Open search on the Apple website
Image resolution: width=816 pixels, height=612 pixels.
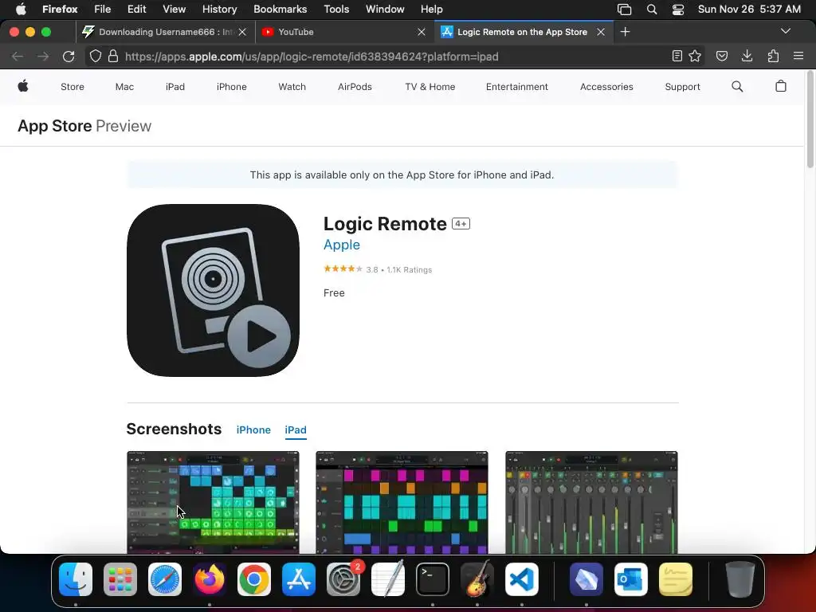point(737,86)
